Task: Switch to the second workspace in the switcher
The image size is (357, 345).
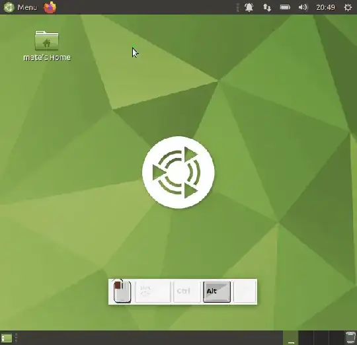Action: click(306, 338)
